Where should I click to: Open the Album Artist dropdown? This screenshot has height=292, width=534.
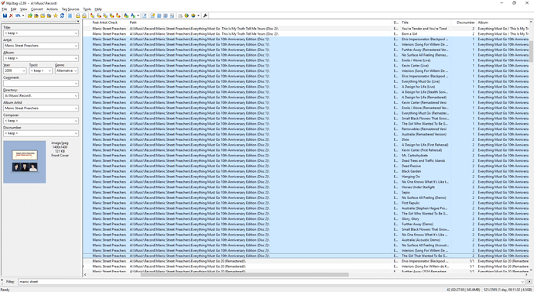click(x=76, y=108)
